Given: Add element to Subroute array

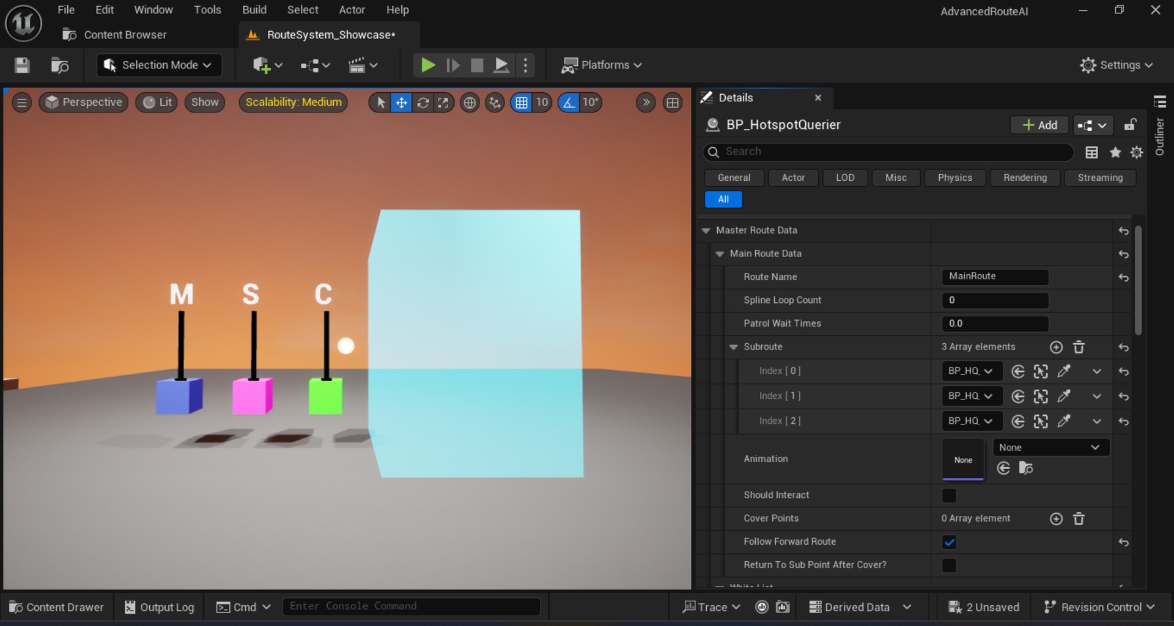Looking at the screenshot, I should 1056,347.
